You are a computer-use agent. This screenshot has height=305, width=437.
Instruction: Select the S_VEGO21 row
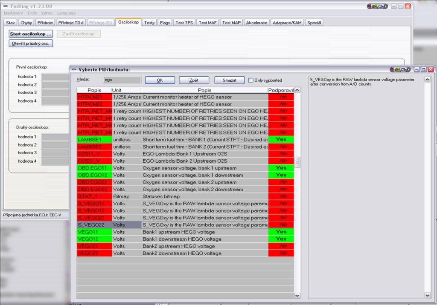point(185,218)
